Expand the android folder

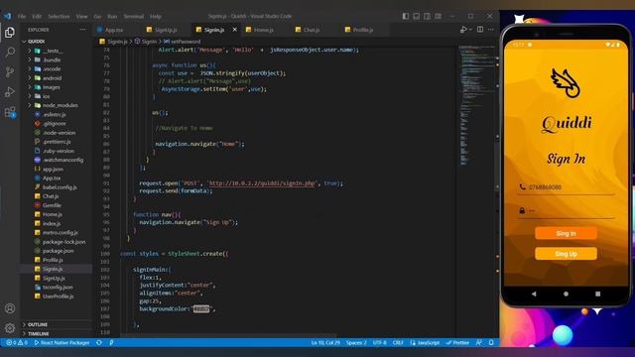[x=57, y=78]
